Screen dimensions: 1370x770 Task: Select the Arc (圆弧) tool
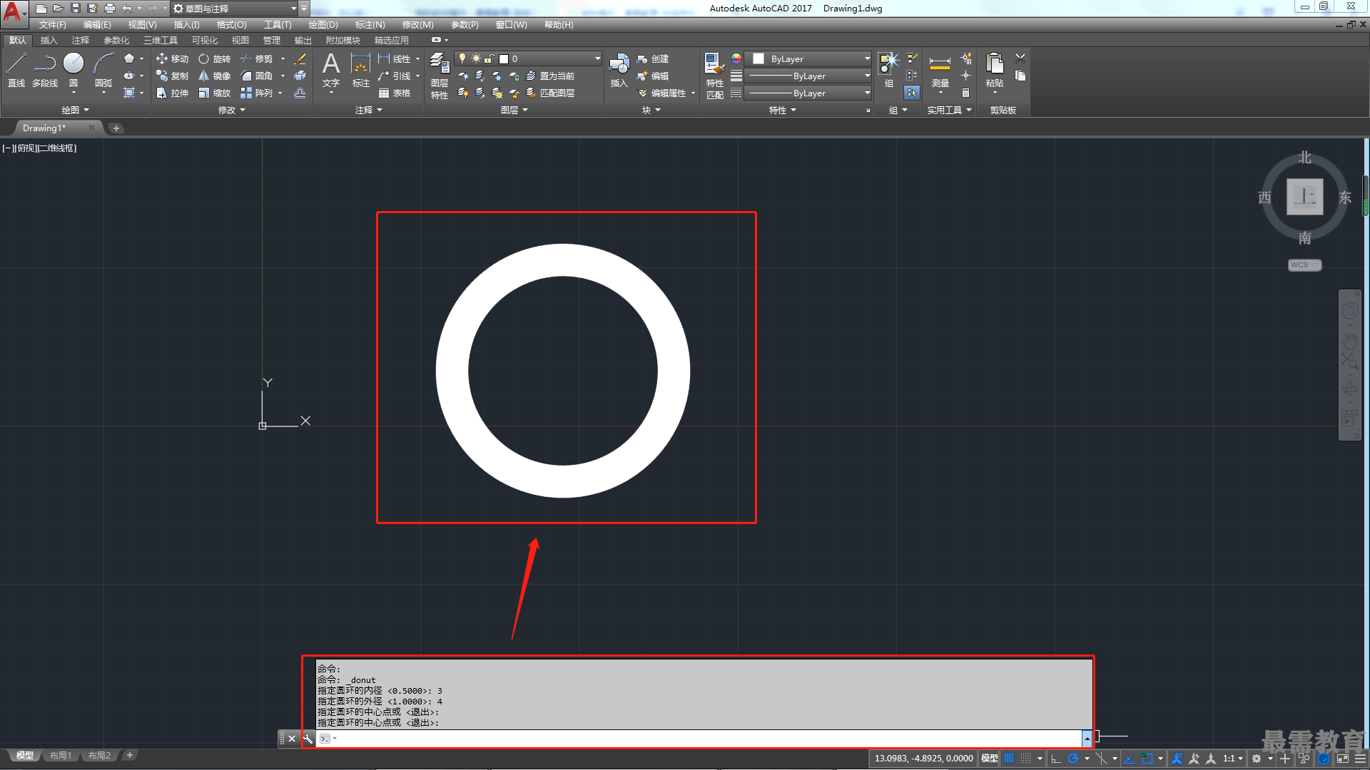(x=103, y=70)
